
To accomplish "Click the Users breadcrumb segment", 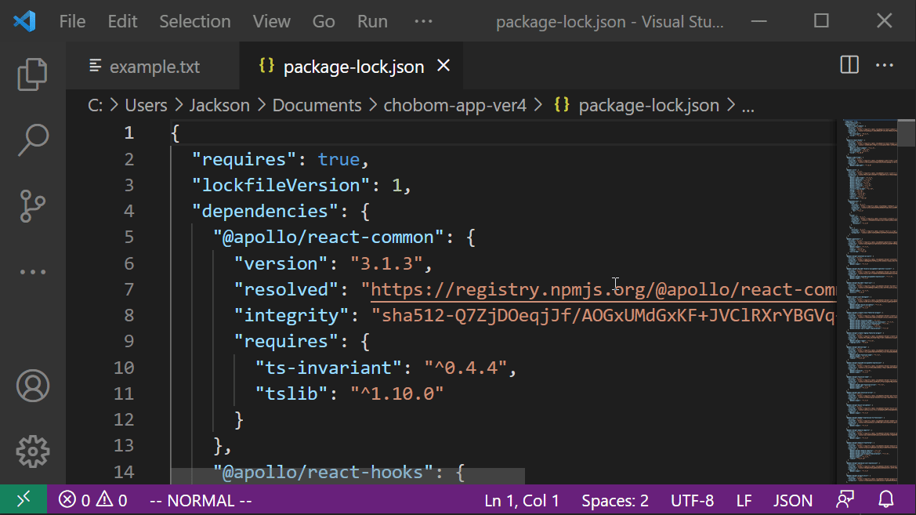I will [x=146, y=105].
